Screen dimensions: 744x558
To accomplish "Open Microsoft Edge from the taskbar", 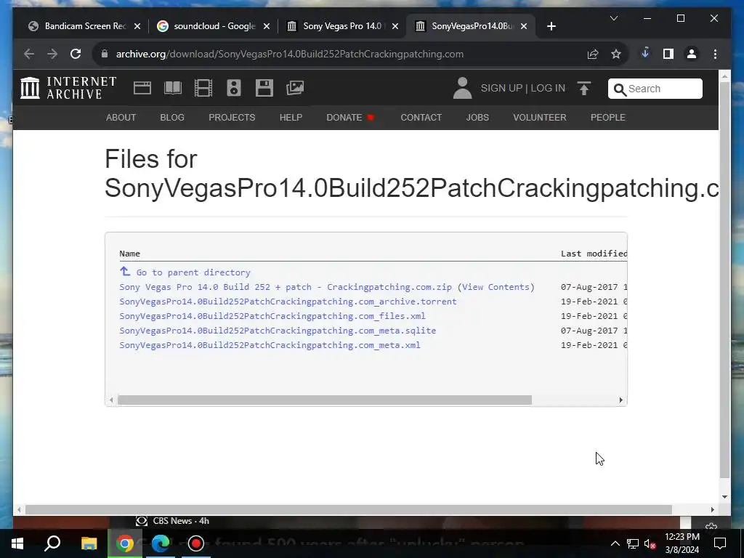I will tap(161, 543).
